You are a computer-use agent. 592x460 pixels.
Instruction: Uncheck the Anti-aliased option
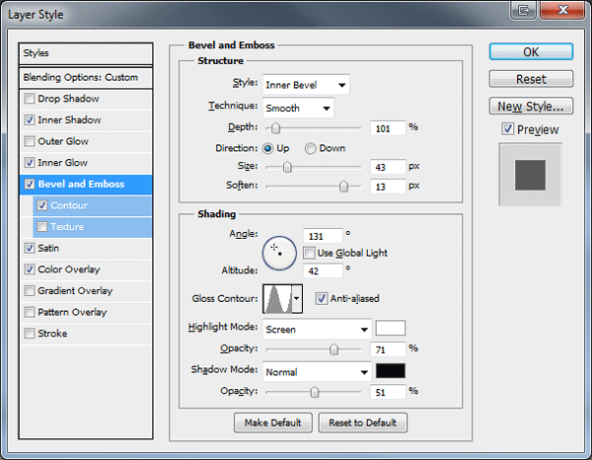pos(322,299)
